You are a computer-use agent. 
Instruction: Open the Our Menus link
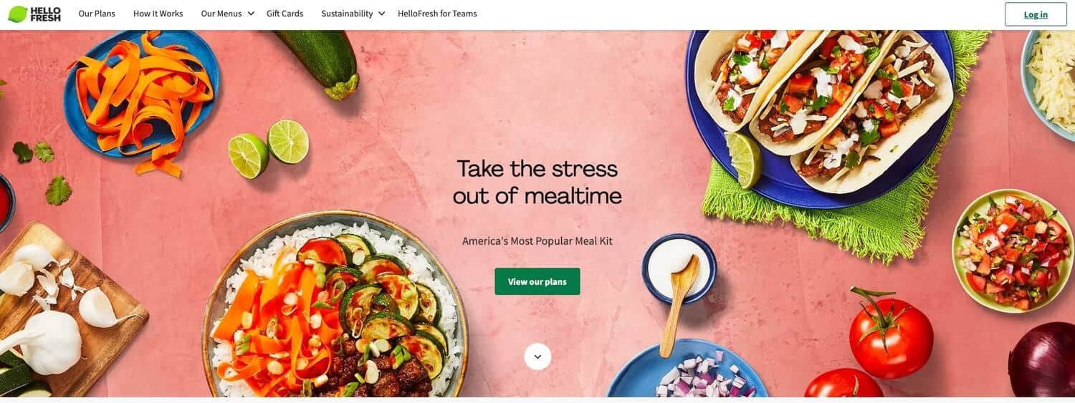coord(221,14)
